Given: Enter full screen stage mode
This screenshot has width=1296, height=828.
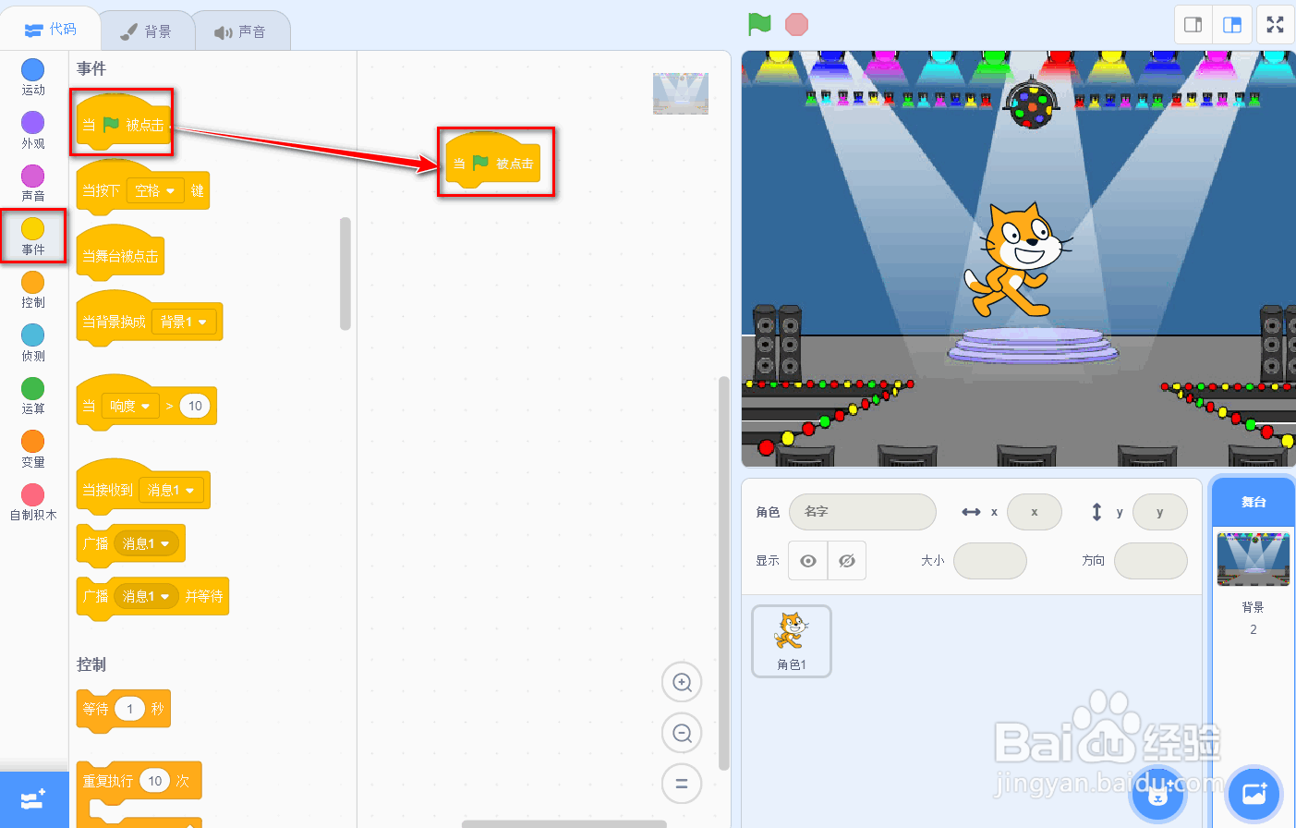Looking at the screenshot, I should click(x=1276, y=25).
